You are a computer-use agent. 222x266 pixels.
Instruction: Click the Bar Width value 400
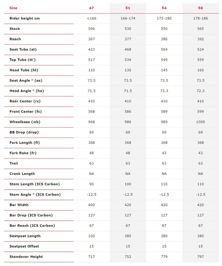[92, 205]
